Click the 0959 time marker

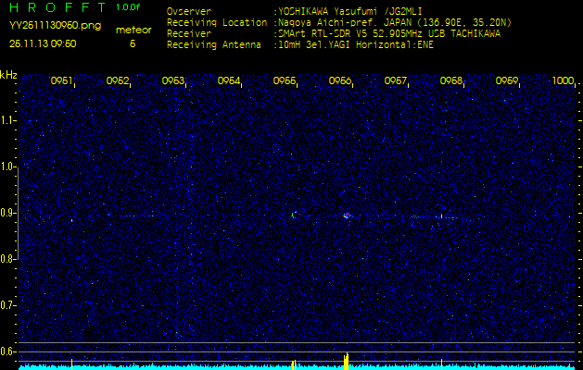click(x=507, y=80)
